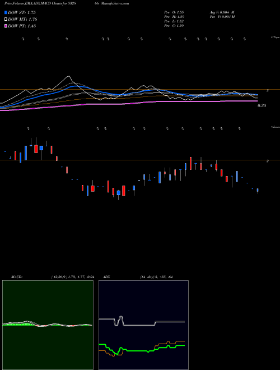This screenshot has height=370, width=280.
Task: Click the ADX '(14 day) 8, +55, -64' values
Action: (x=156, y=277)
